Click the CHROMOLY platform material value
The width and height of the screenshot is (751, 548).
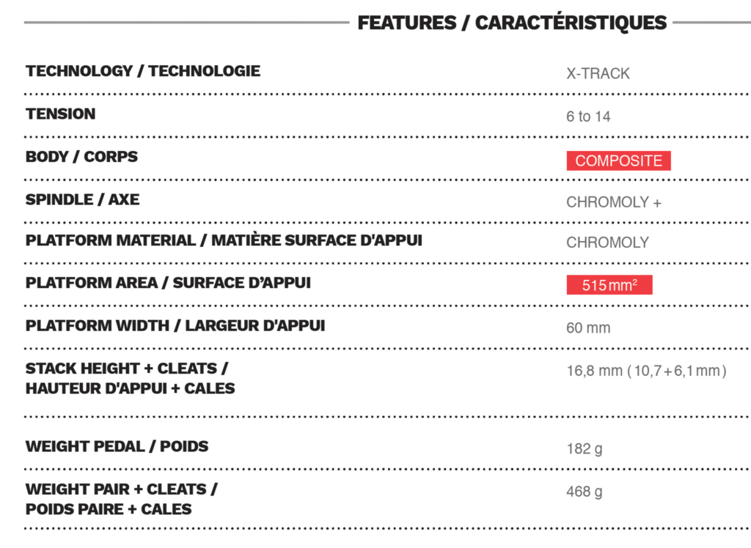click(607, 243)
